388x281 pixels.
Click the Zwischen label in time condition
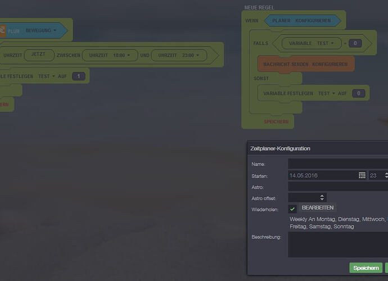point(68,56)
